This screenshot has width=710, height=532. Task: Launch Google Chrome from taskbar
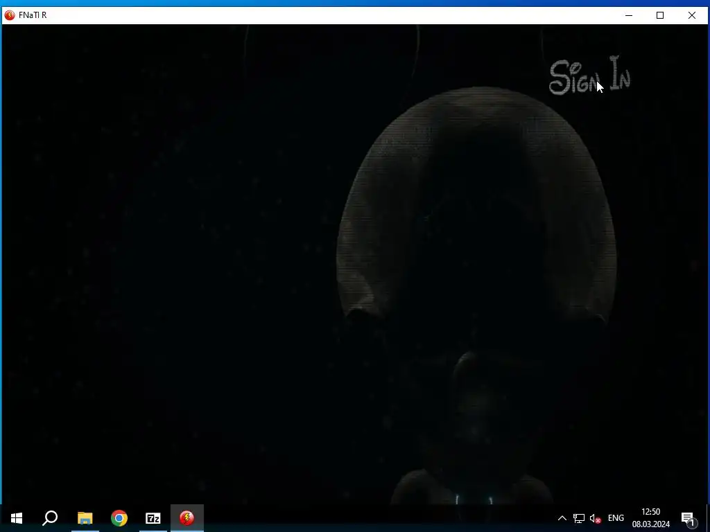[x=119, y=518]
